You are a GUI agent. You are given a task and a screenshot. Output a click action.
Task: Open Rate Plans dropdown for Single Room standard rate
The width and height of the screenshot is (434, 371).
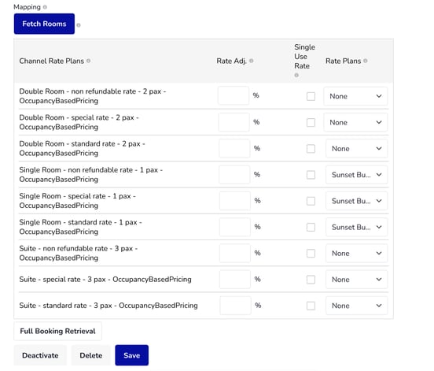[356, 228]
